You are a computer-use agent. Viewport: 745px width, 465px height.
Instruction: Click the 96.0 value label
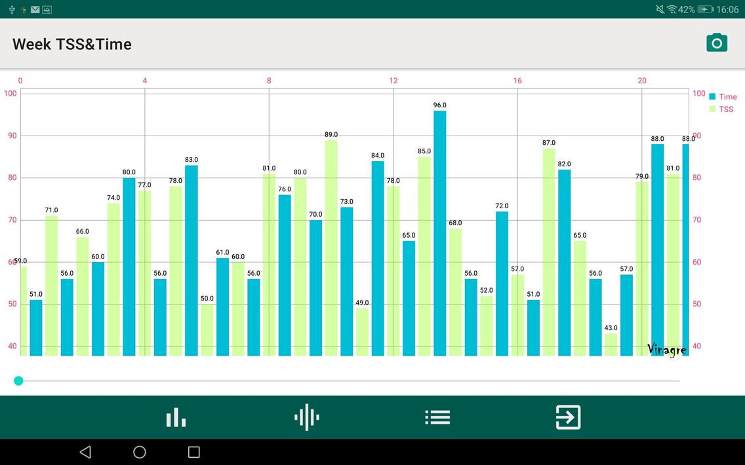pyautogui.click(x=439, y=105)
